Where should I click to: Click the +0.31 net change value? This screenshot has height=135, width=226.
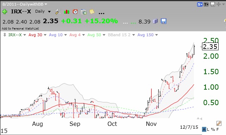click(x=71, y=21)
